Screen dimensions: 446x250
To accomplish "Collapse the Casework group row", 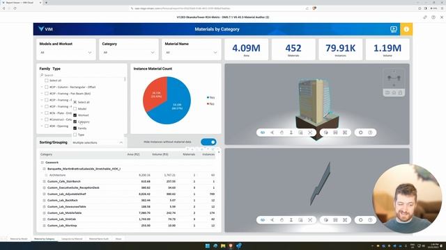I will 42,162.
